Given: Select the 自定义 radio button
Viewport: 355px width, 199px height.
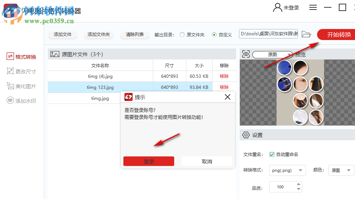Looking at the screenshot, I should (x=214, y=35).
